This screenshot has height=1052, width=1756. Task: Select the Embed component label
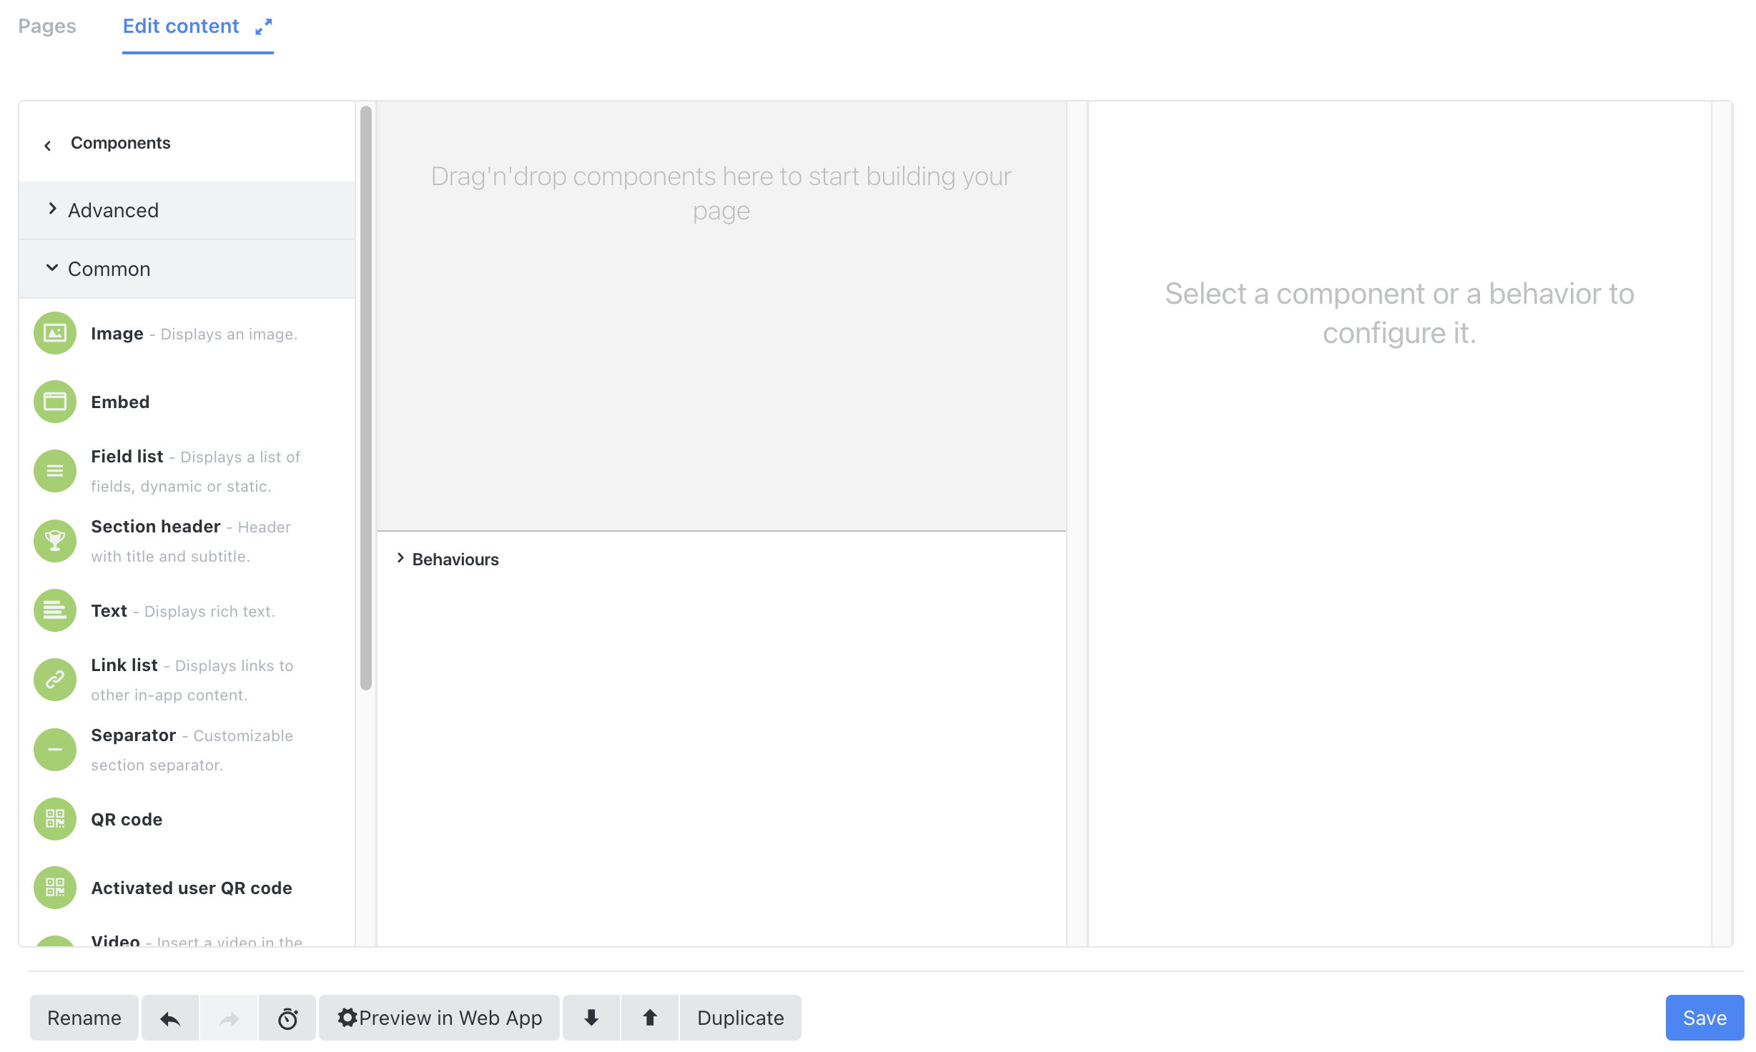point(120,402)
